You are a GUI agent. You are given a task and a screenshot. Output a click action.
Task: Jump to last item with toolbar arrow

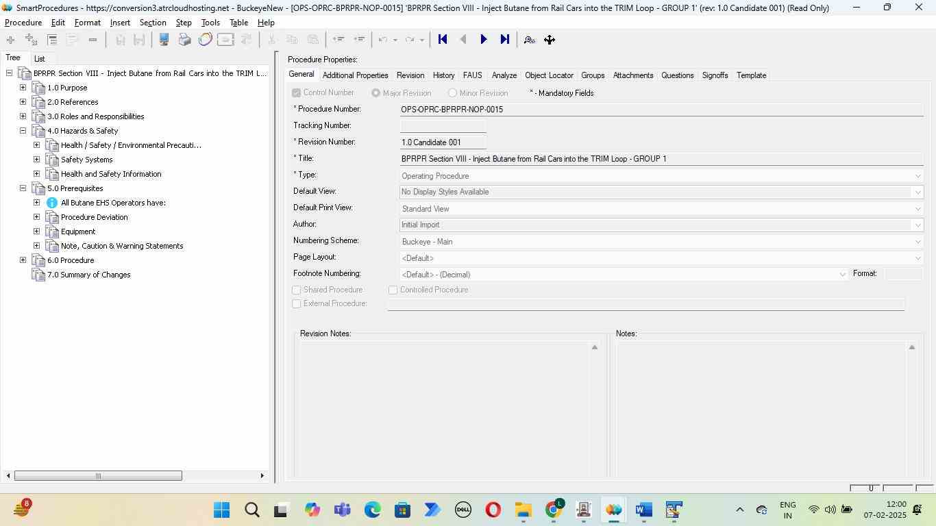point(505,40)
